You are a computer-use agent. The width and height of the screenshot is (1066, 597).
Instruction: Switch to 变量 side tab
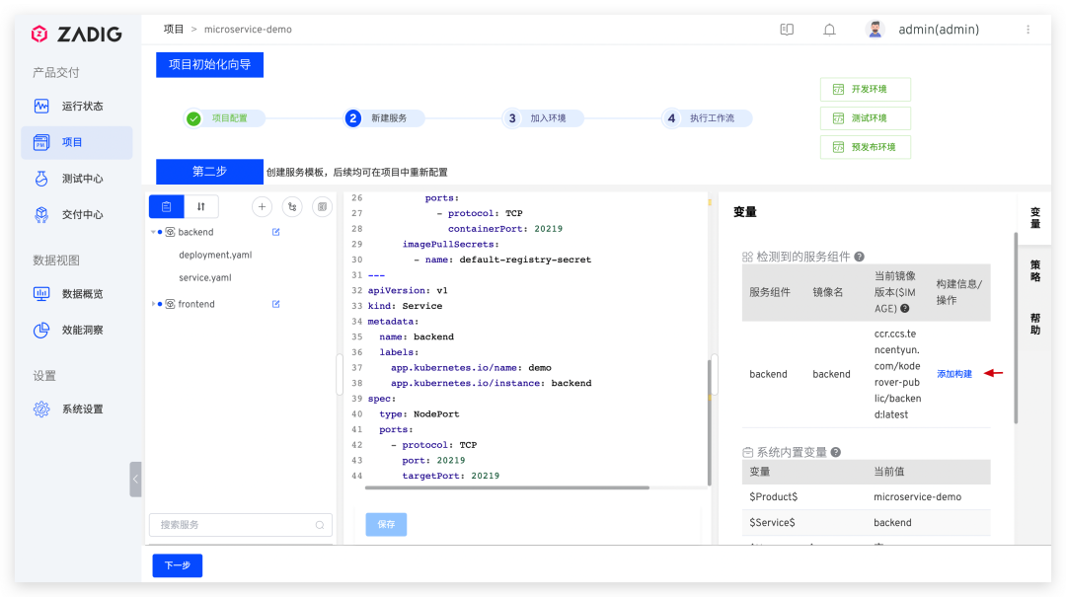click(x=1034, y=218)
